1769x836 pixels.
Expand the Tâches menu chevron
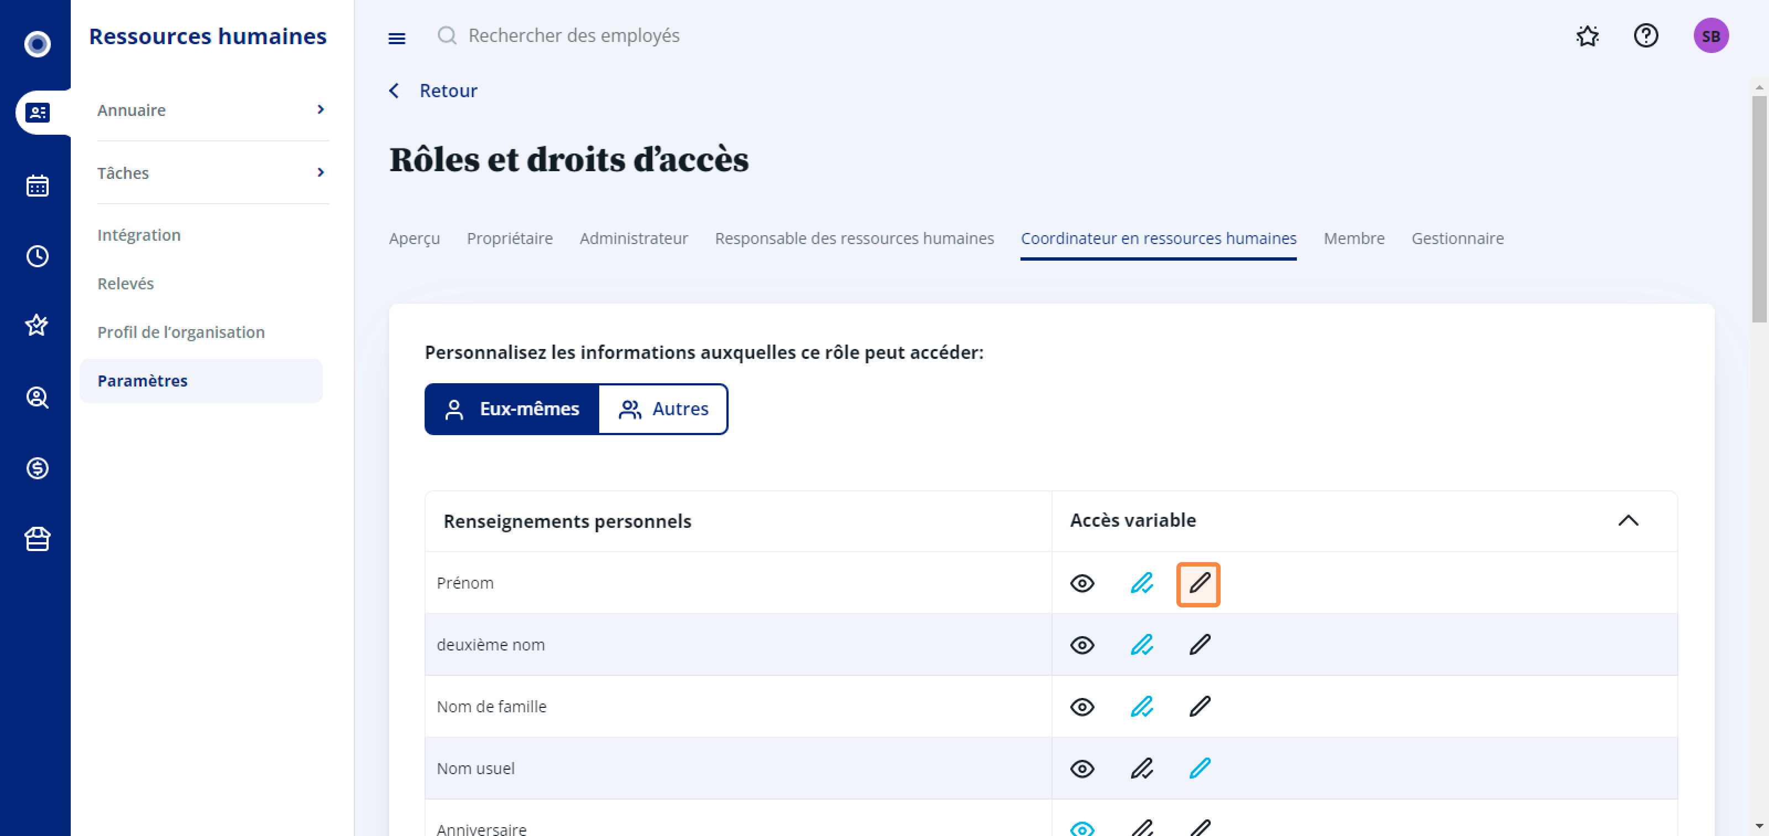[321, 172]
